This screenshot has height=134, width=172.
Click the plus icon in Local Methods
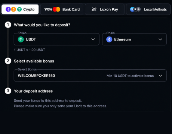pyautogui.click(x=138, y=9)
